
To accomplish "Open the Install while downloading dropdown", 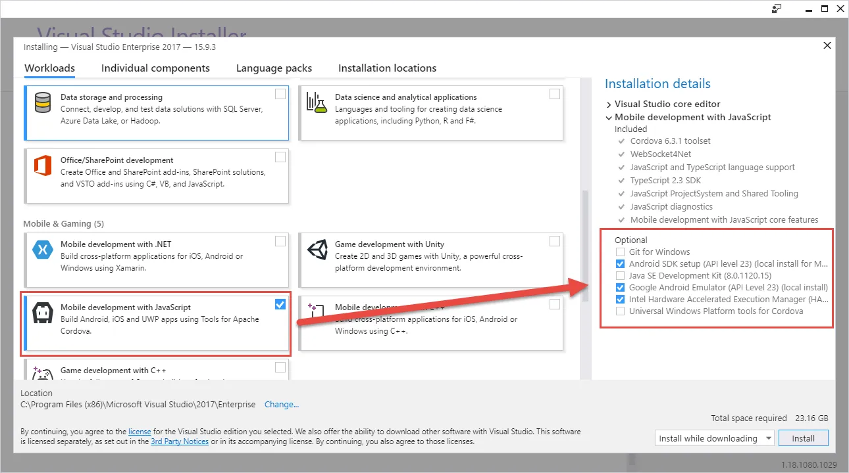I will point(715,438).
